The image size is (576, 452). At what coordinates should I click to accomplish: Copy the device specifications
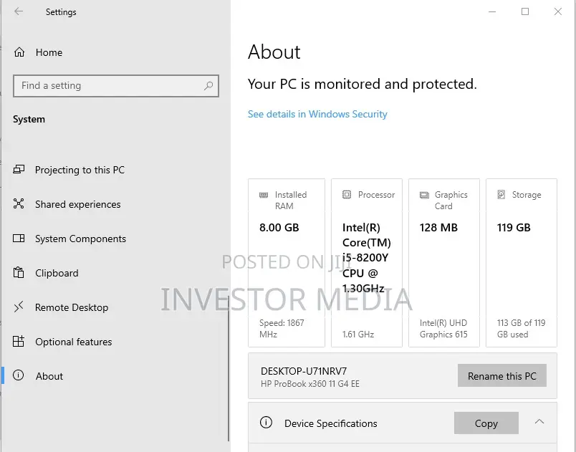[x=486, y=423]
